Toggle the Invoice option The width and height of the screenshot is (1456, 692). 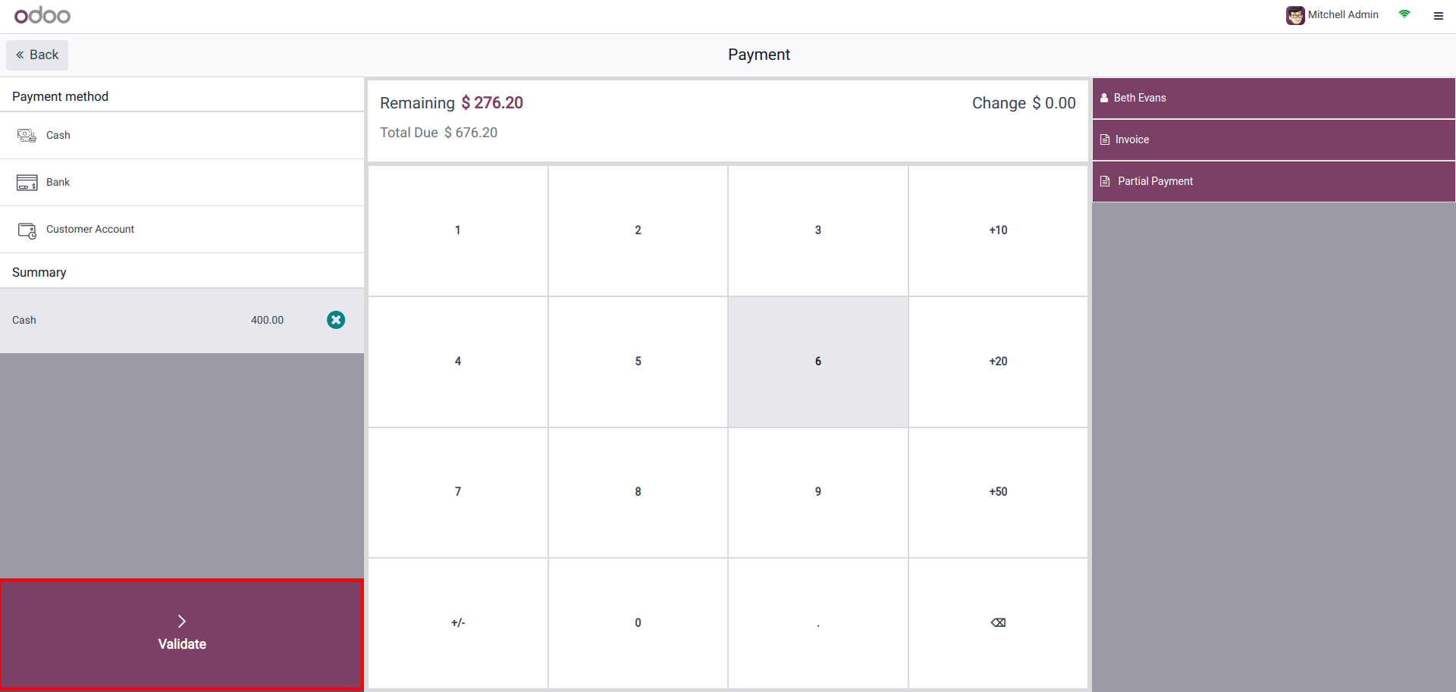[x=1273, y=139]
